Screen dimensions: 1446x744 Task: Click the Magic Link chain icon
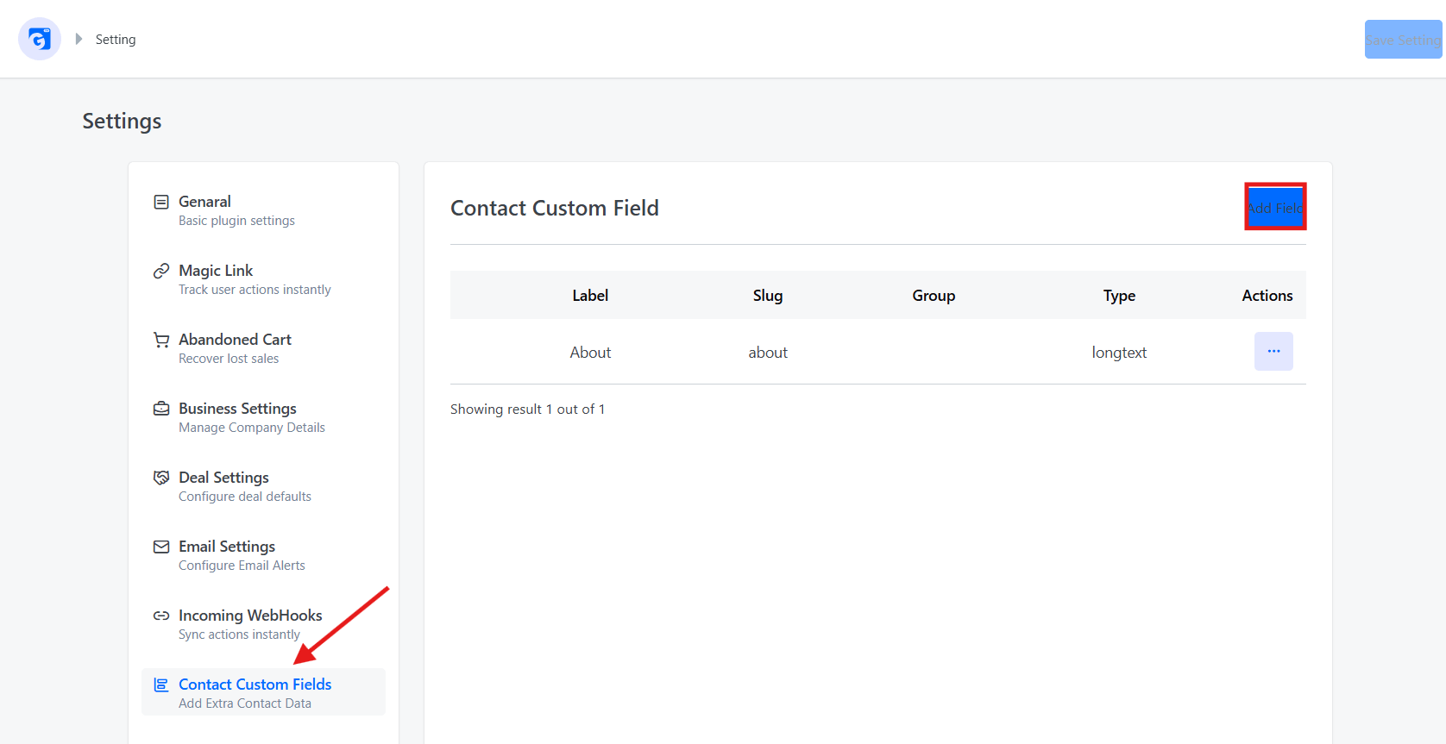tap(161, 271)
